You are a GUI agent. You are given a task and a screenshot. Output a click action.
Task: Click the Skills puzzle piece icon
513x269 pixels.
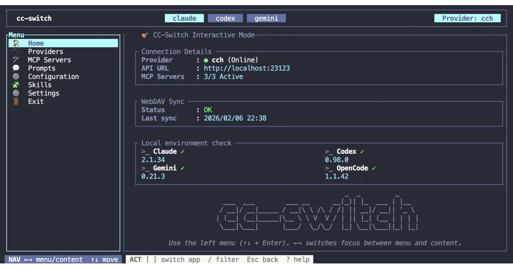[x=16, y=85]
